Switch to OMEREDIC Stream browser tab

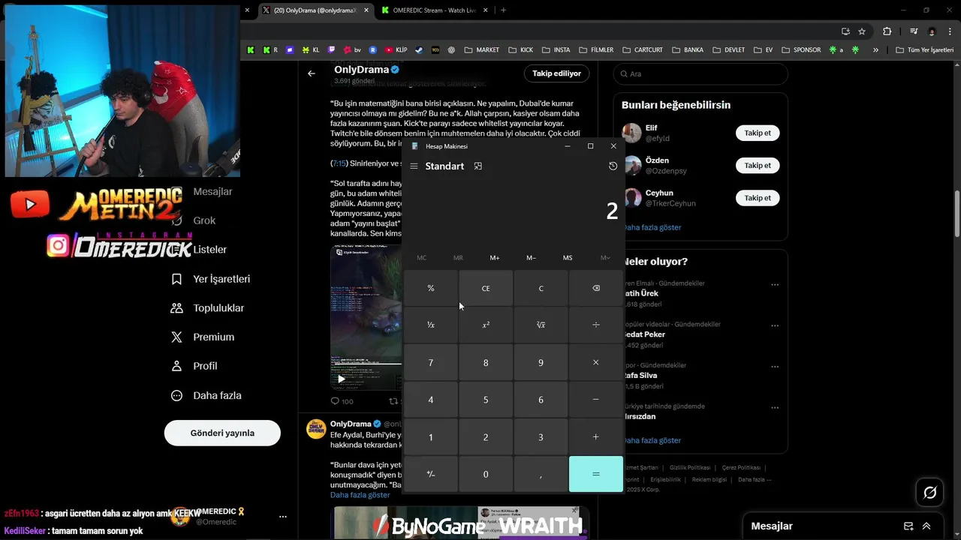tap(434, 10)
